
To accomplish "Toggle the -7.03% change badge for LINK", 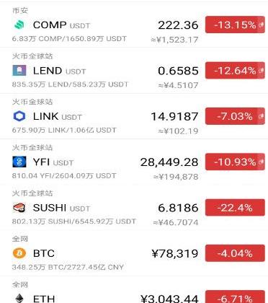I will coord(235,116).
